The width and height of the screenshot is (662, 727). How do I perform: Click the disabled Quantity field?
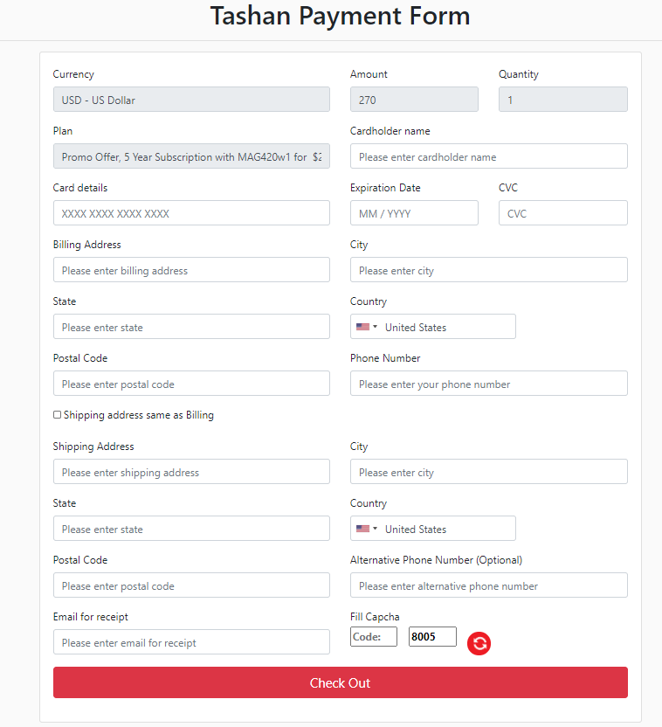click(x=562, y=100)
